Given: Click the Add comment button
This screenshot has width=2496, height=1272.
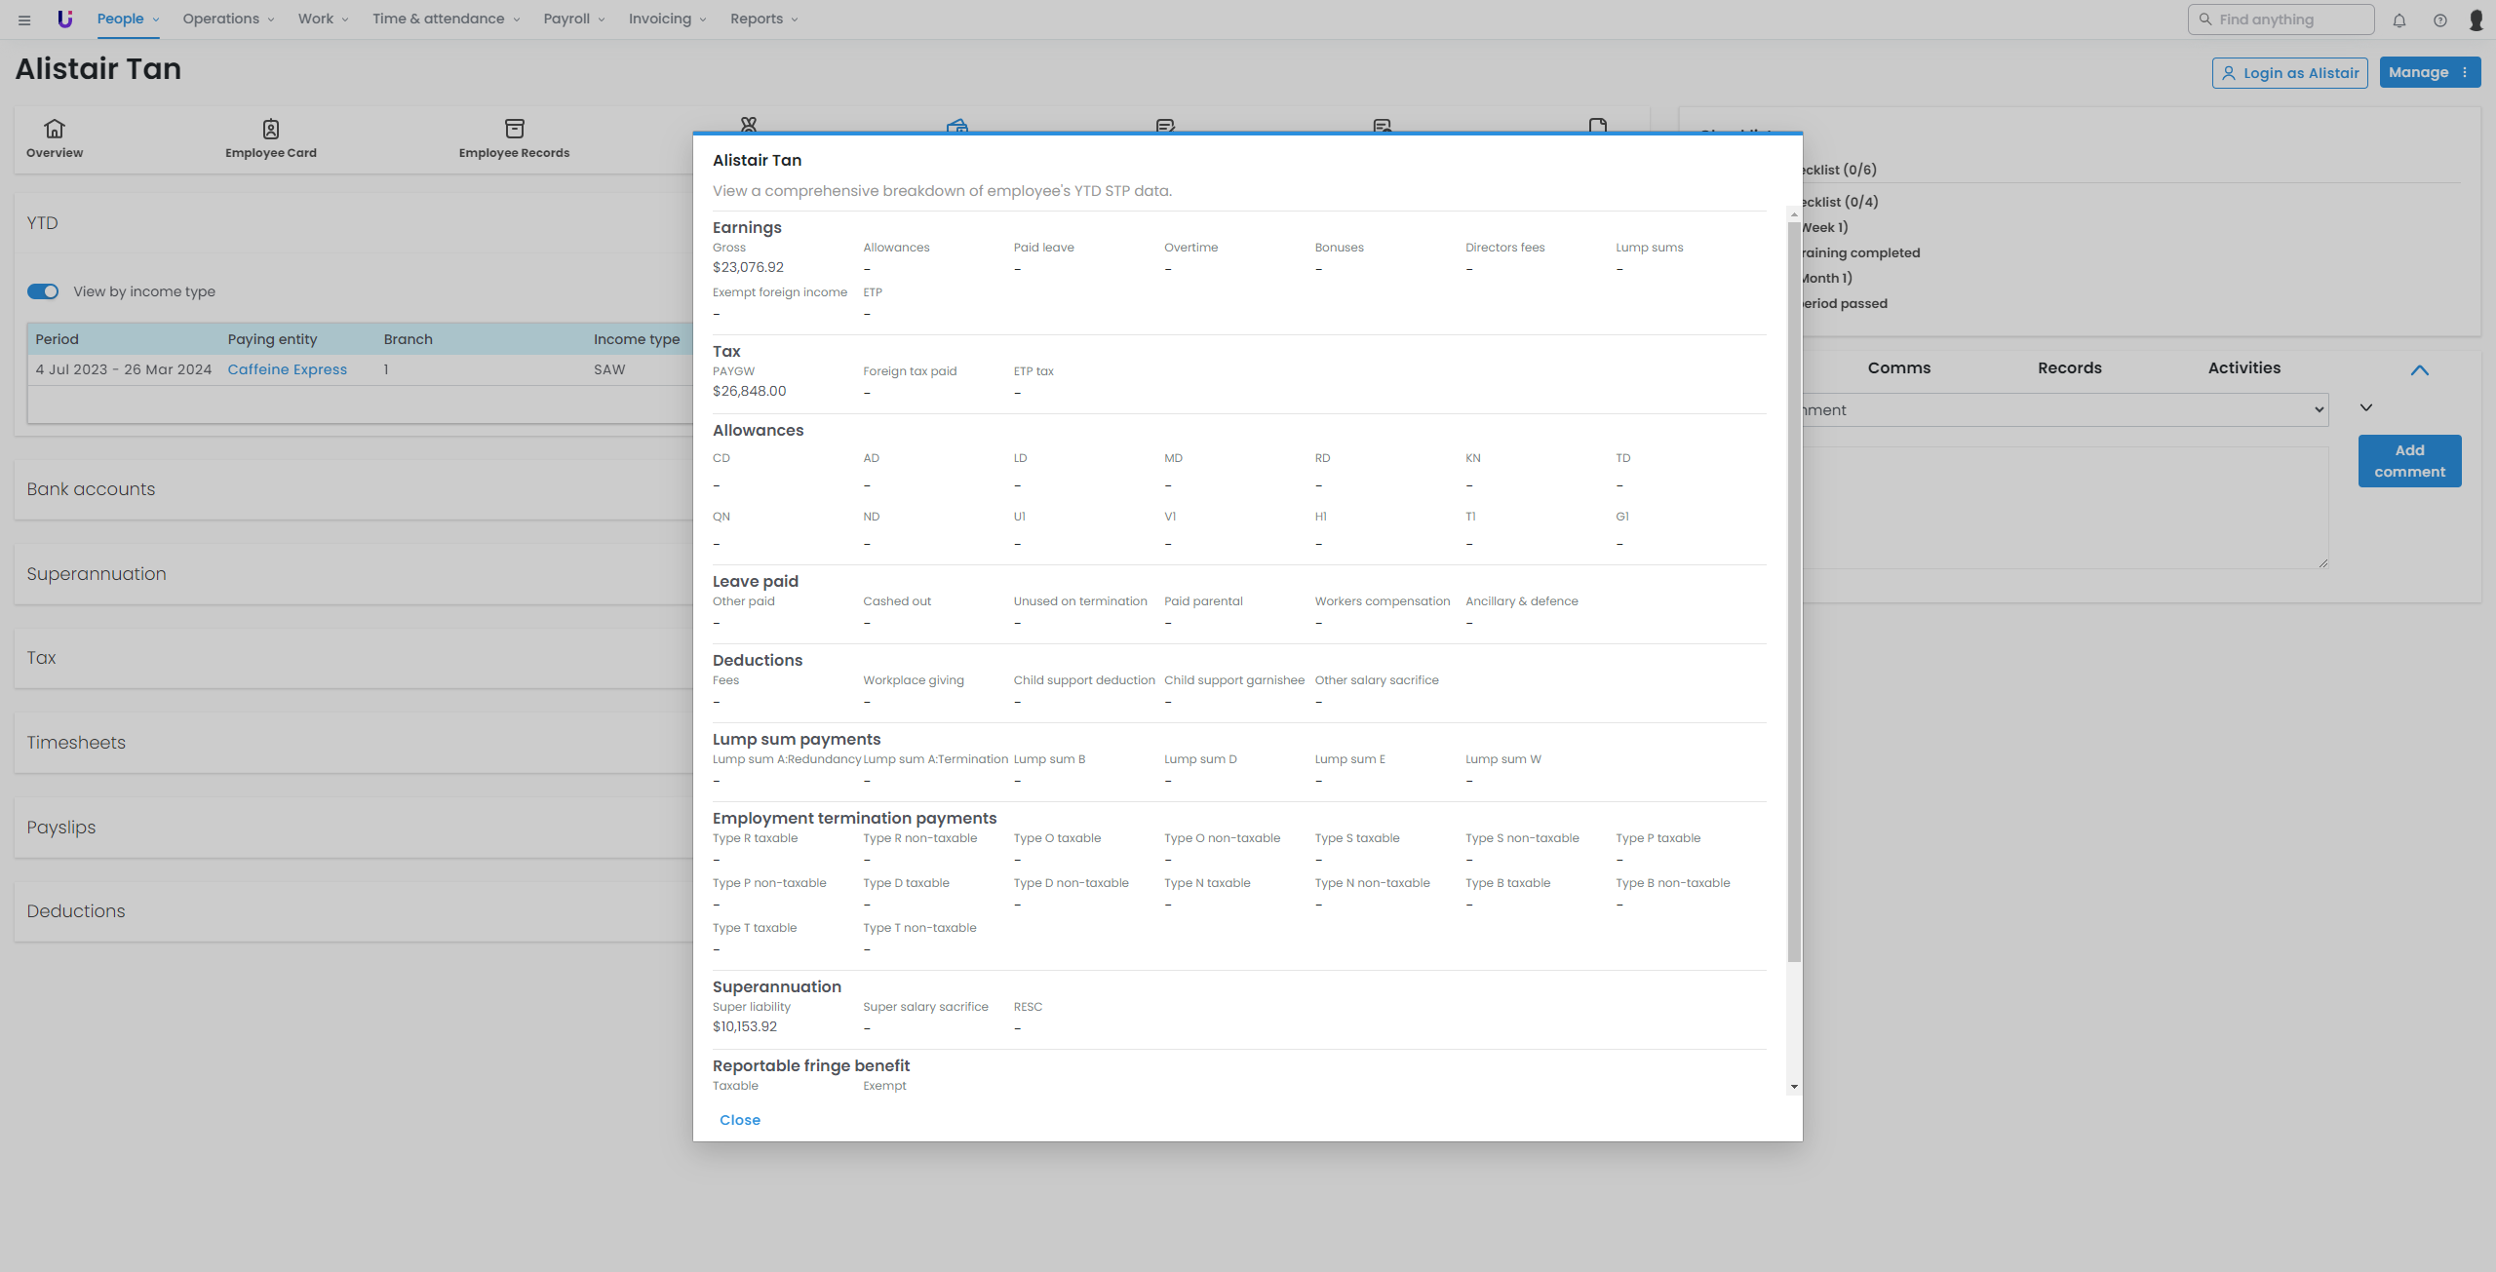Looking at the screenshot, I should click(x=2409, y=461).
